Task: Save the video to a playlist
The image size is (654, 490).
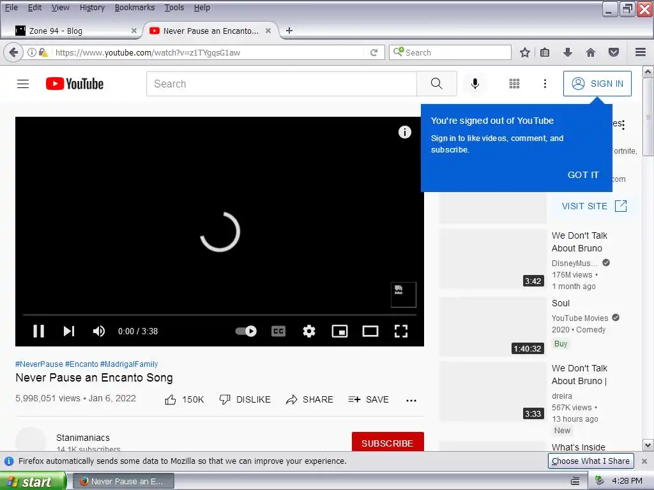Action: click(369, 399)
